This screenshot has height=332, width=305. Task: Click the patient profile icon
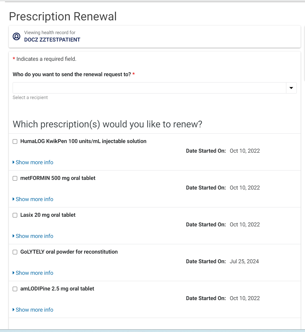[x=16, y=36]
